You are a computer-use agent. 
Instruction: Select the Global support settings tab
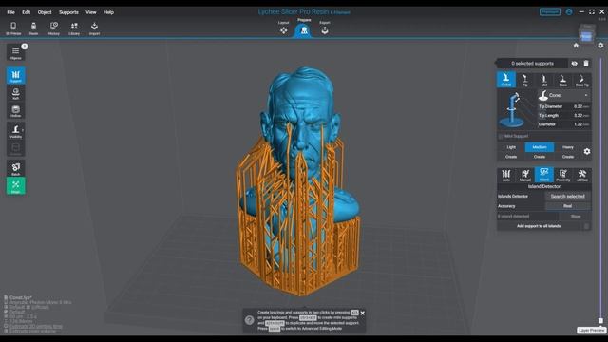click(x=506, y=80)
